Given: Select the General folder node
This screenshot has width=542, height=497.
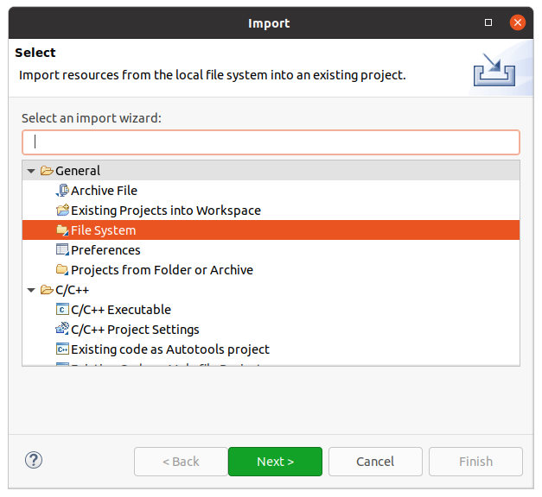Looking at the screenshot, I should click(77, 171).
